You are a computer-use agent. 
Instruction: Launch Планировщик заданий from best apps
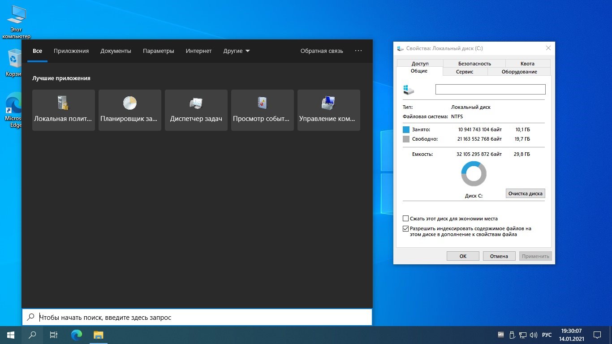tap(130, 110)
